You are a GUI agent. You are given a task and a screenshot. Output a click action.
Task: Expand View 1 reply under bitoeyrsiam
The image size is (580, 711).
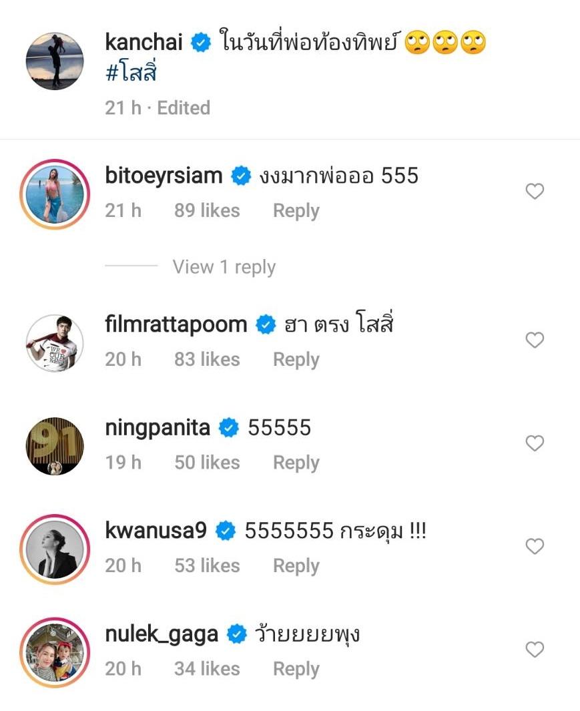pos(224,267)
